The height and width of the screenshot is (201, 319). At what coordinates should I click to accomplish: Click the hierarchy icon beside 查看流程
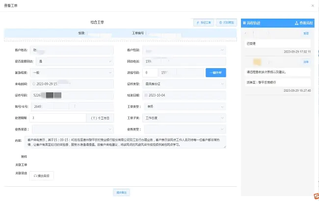tap(296, 23)
